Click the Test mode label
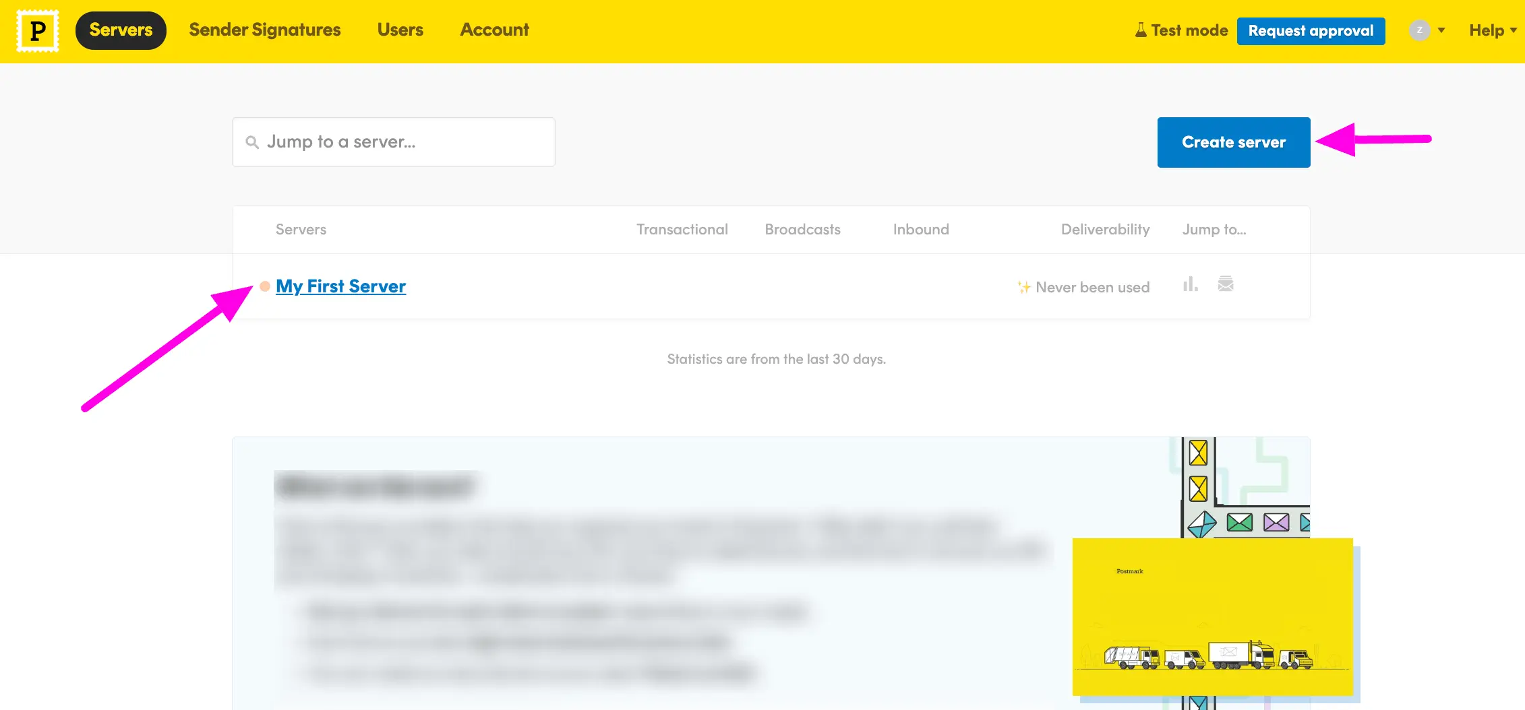This screenshot has height=710, width=1525. pos(1189,30)
